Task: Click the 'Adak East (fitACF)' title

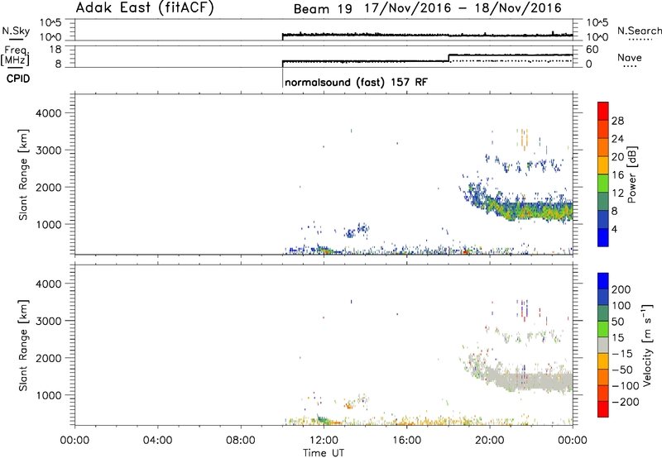Action: pyautogui.click(x=145, y=8)
